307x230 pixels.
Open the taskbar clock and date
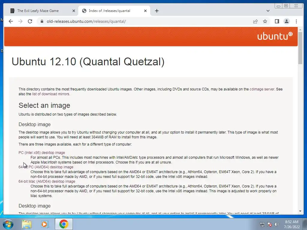click(292, 224)
